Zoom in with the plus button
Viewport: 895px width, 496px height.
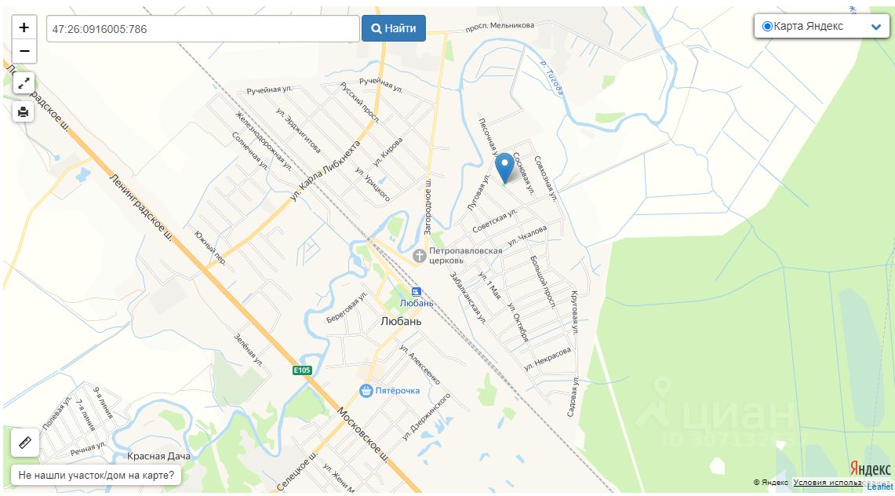24,27
